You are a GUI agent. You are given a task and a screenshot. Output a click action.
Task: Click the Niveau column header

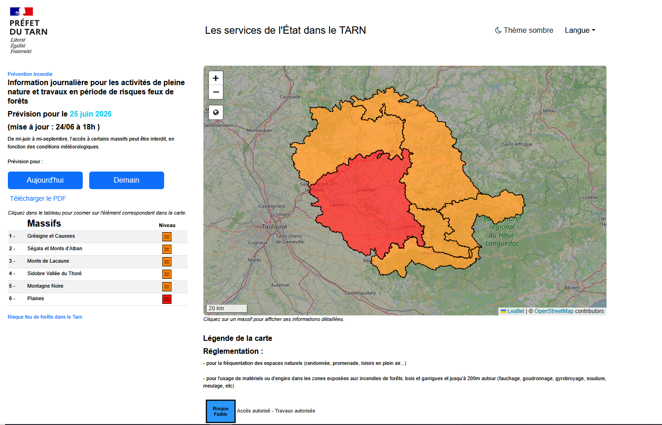point(167,225)
